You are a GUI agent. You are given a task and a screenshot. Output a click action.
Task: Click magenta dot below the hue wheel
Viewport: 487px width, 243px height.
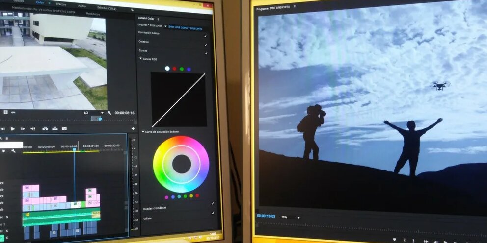(166, 197)
